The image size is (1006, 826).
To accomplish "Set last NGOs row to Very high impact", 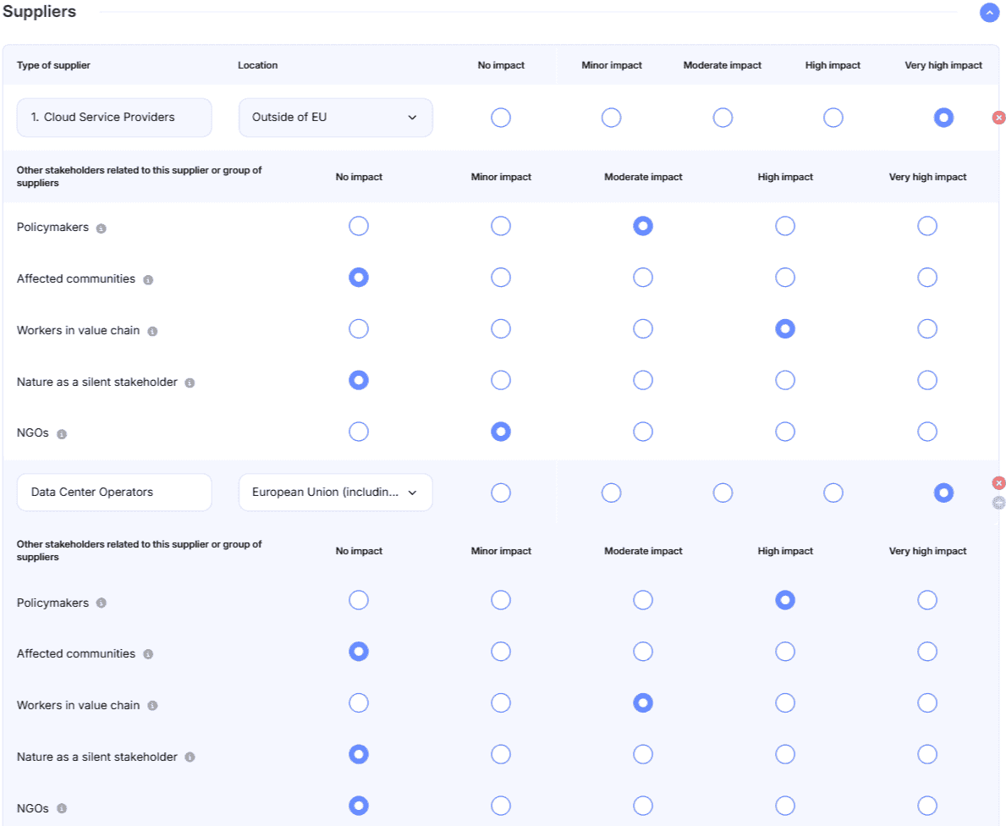I will pos(927,806).
